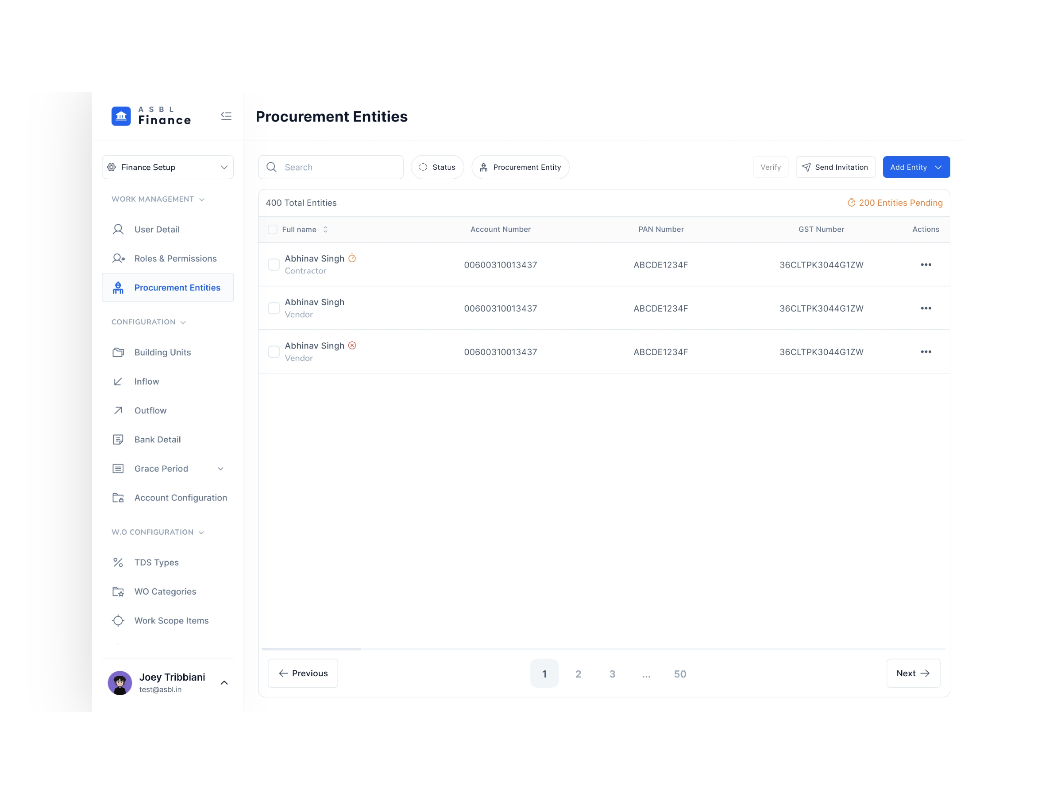Image resolution: width=1057 pixels, height=804 pixels.
Task: Collapse the W.O CONFIGURATION section
Action: pyautogui.click(x=201, y=532)
